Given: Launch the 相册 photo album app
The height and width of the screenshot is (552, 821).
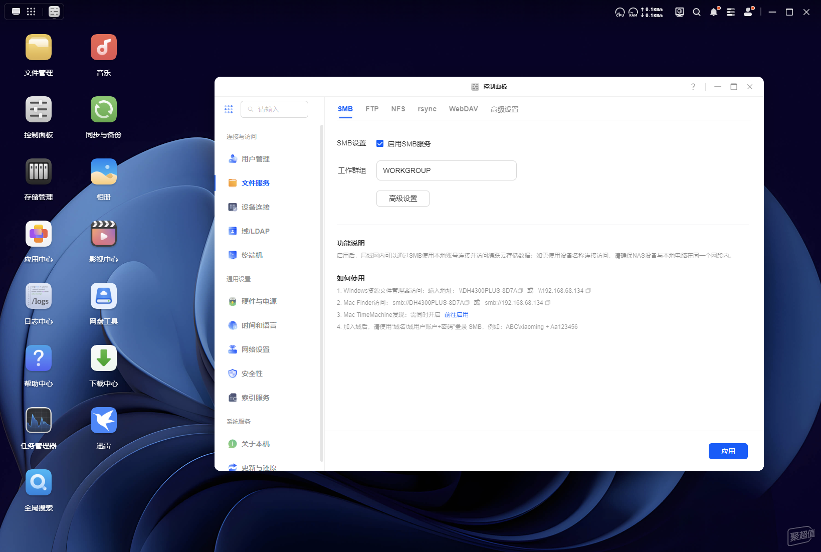Looking at the screenshot, I should [x=104, y=171].
